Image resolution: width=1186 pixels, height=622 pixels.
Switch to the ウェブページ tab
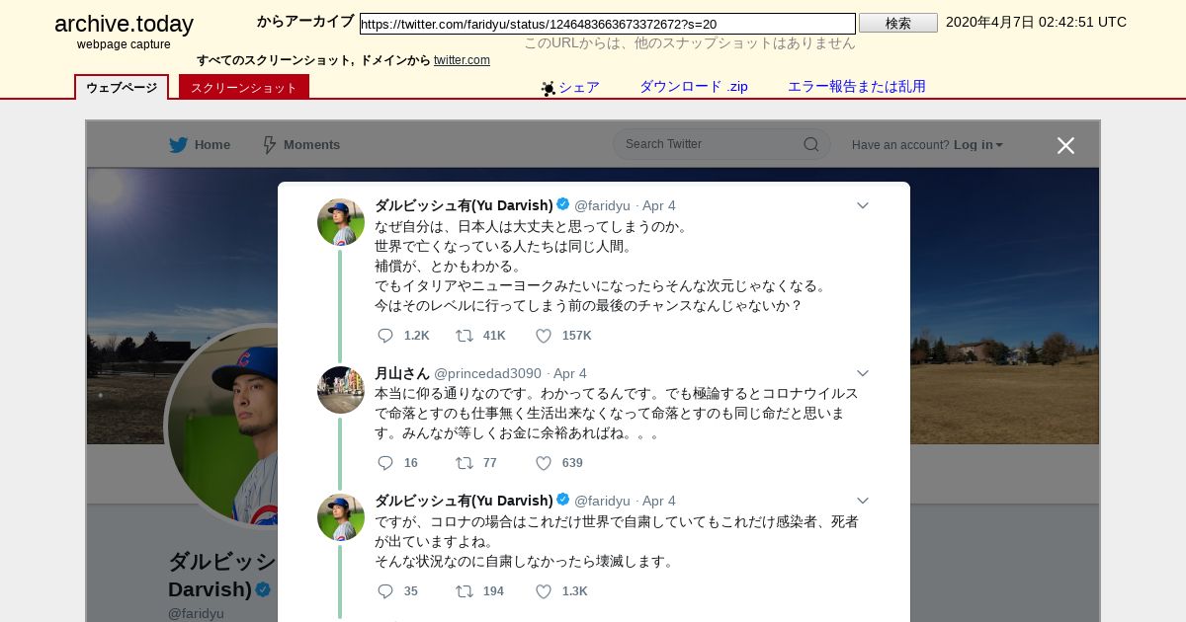click(x=122, y=87)
